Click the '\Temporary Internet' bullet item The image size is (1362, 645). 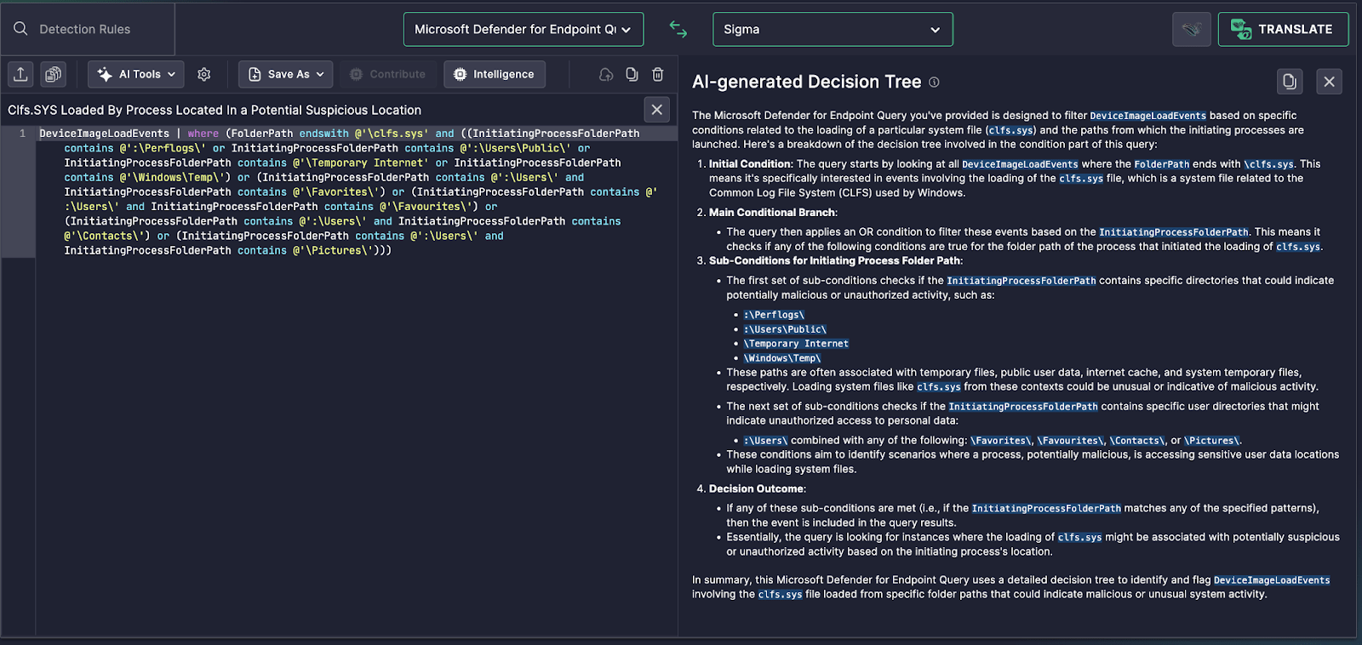(796, 344)
